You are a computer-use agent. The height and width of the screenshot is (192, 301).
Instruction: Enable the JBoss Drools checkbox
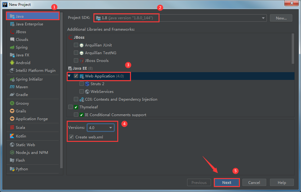tap(76, 61)
